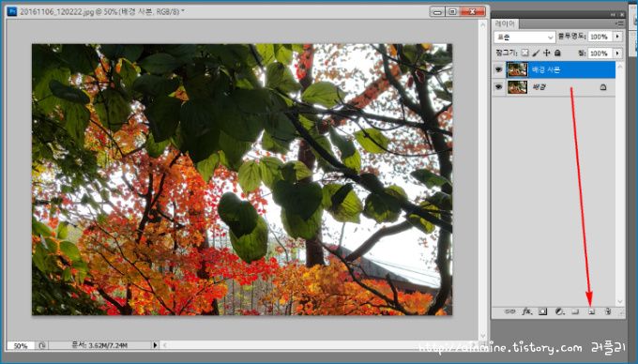The image size is (638, 364).
Task: Select the 배경 layer thumbnail
Action: click(x=517, y=87)
